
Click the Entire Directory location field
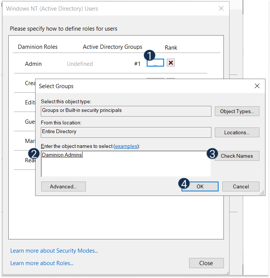[x=126, y=132]
